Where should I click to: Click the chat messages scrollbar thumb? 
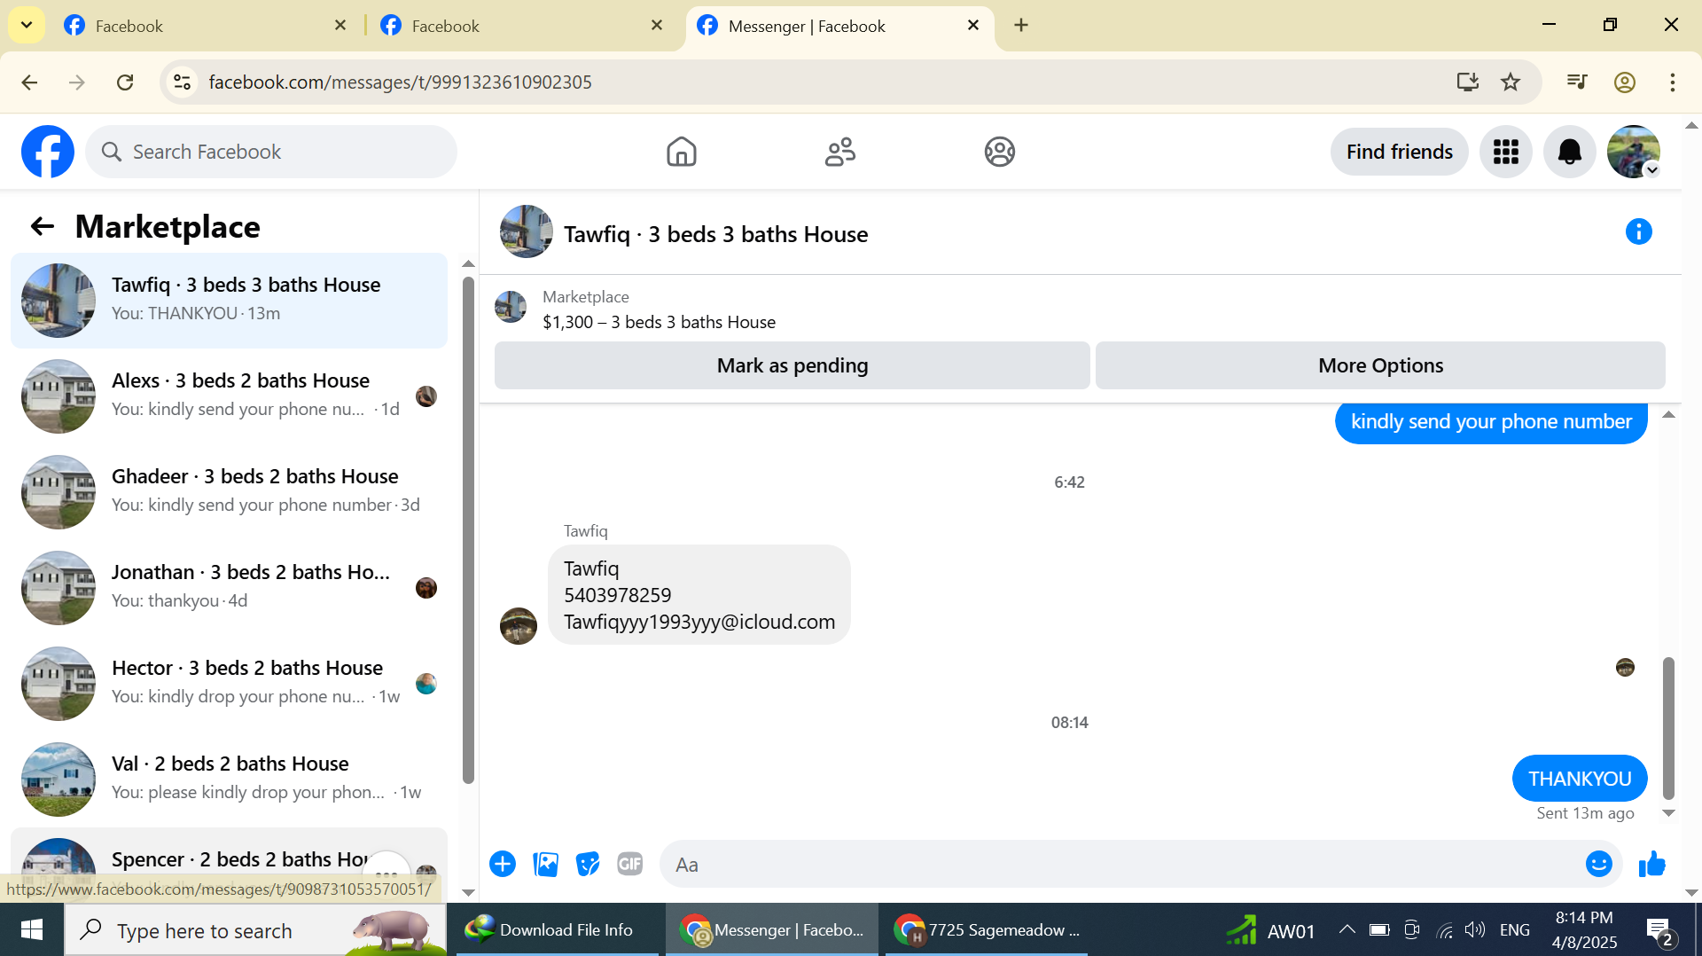[x=1668, y=729]
